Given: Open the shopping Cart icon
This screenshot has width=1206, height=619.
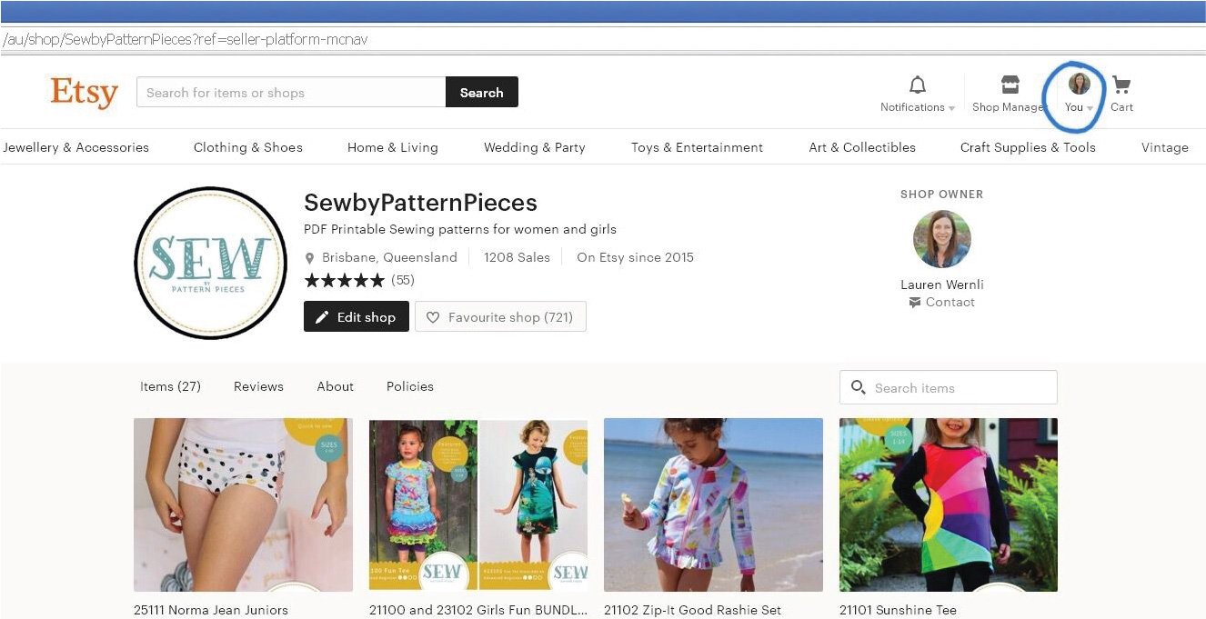Looking at the screenshot, I should (1121, 85).
